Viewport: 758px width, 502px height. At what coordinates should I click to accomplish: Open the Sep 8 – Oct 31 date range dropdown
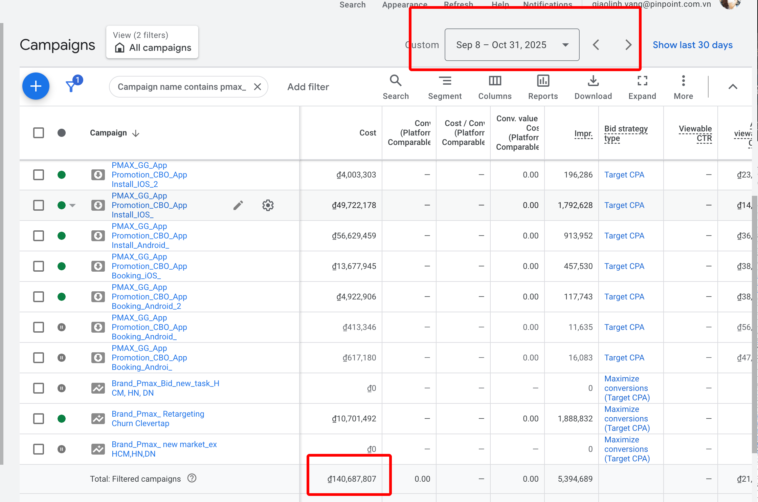click(512, 45)
